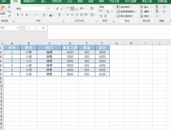This screenshot has width=171, height=130.
Task: Click the fill color bucket icon
Action: coord(44,15)
